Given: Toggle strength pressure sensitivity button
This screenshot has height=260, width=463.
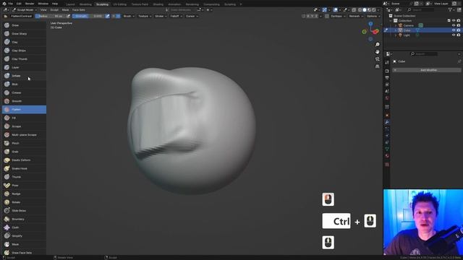Looking at the screenshot, I should coord(108,16).
